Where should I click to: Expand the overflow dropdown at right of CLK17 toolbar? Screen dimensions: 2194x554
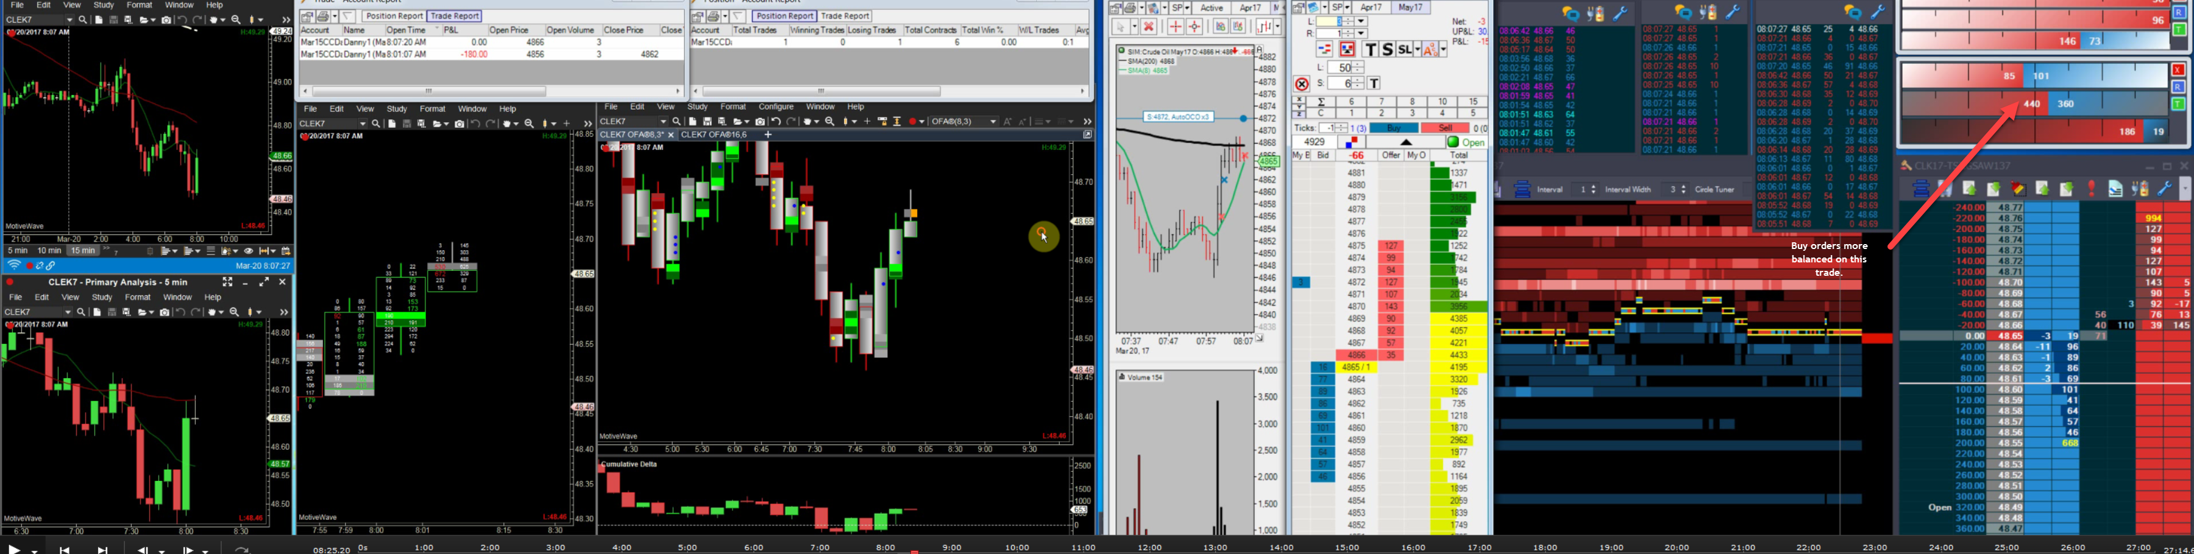pos(2185,190)
